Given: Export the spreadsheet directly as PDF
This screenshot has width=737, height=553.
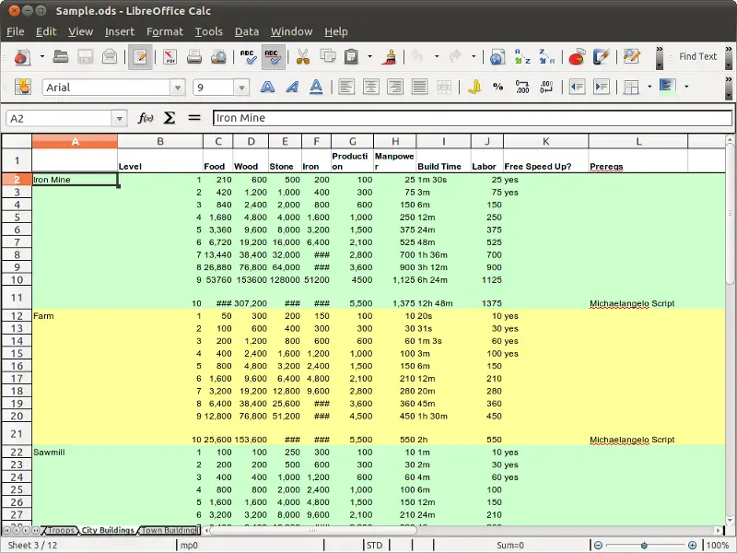Looking at the screenshot, I should (170, 57).
